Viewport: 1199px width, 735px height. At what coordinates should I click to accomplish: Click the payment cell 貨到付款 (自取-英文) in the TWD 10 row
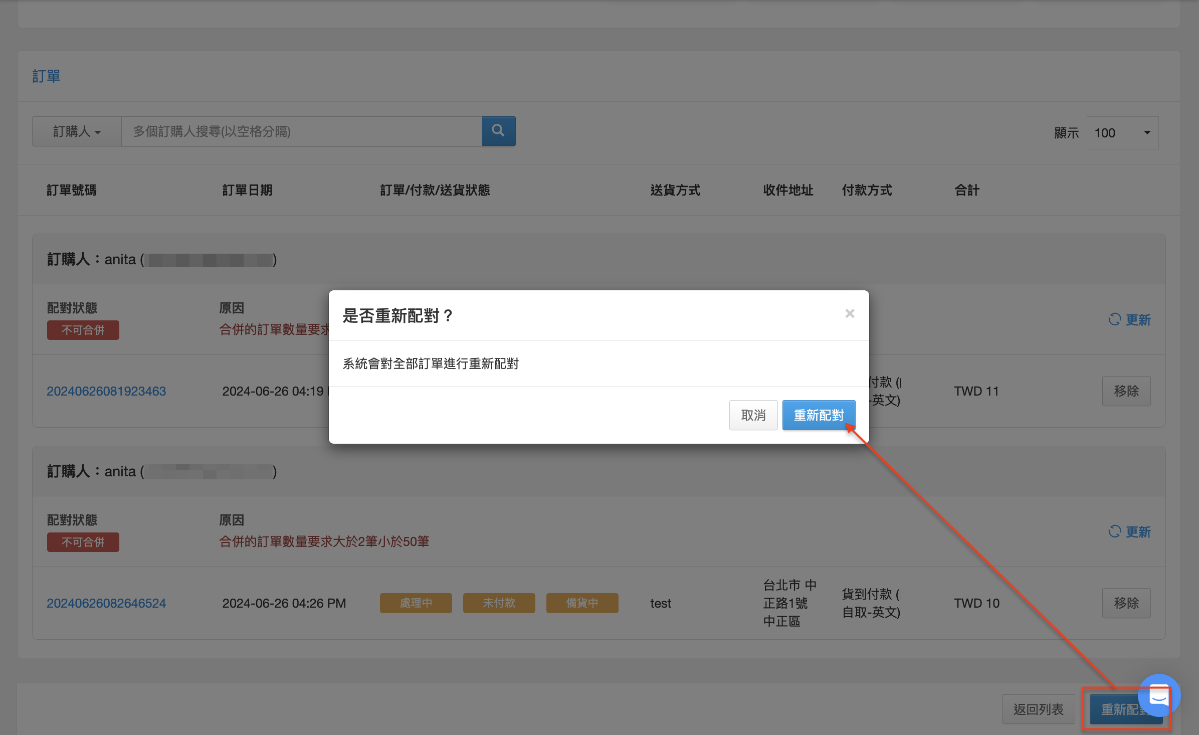click(x=871, y=603)
